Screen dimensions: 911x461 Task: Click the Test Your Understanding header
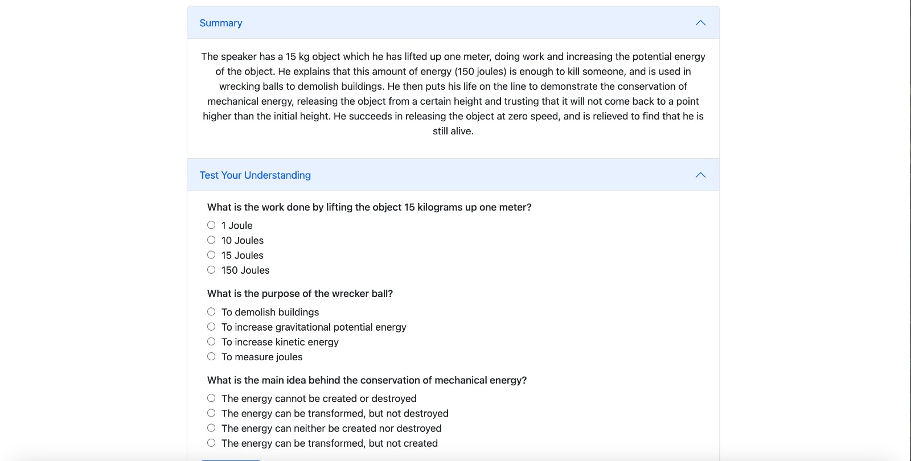click(x=255, y=175)
